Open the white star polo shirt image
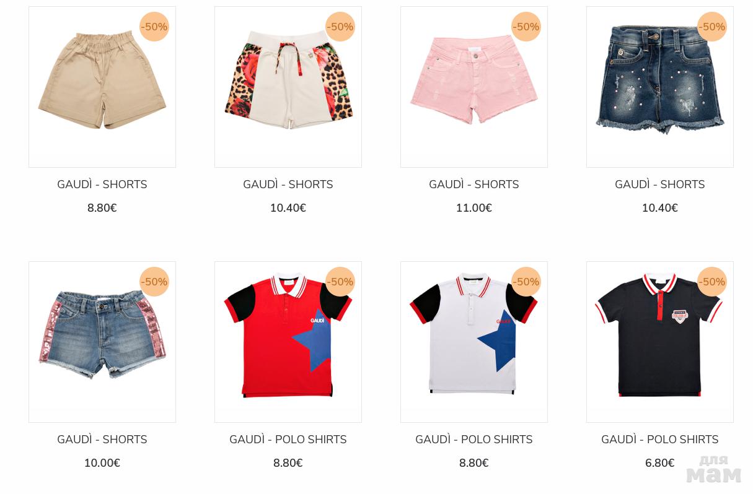Viewport: 753px width, 494px height. 474,342
